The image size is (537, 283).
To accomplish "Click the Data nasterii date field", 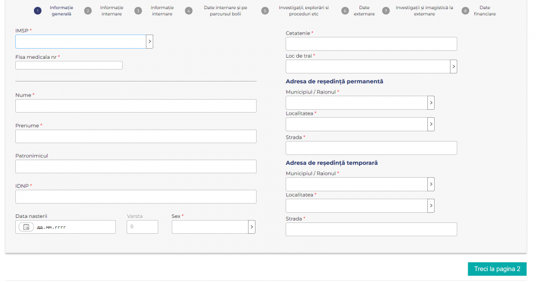I will point(66,227).
